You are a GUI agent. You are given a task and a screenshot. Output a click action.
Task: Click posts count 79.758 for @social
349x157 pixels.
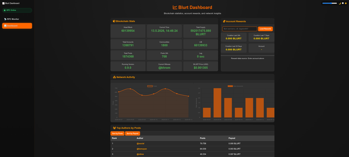(x=203, y=143)
